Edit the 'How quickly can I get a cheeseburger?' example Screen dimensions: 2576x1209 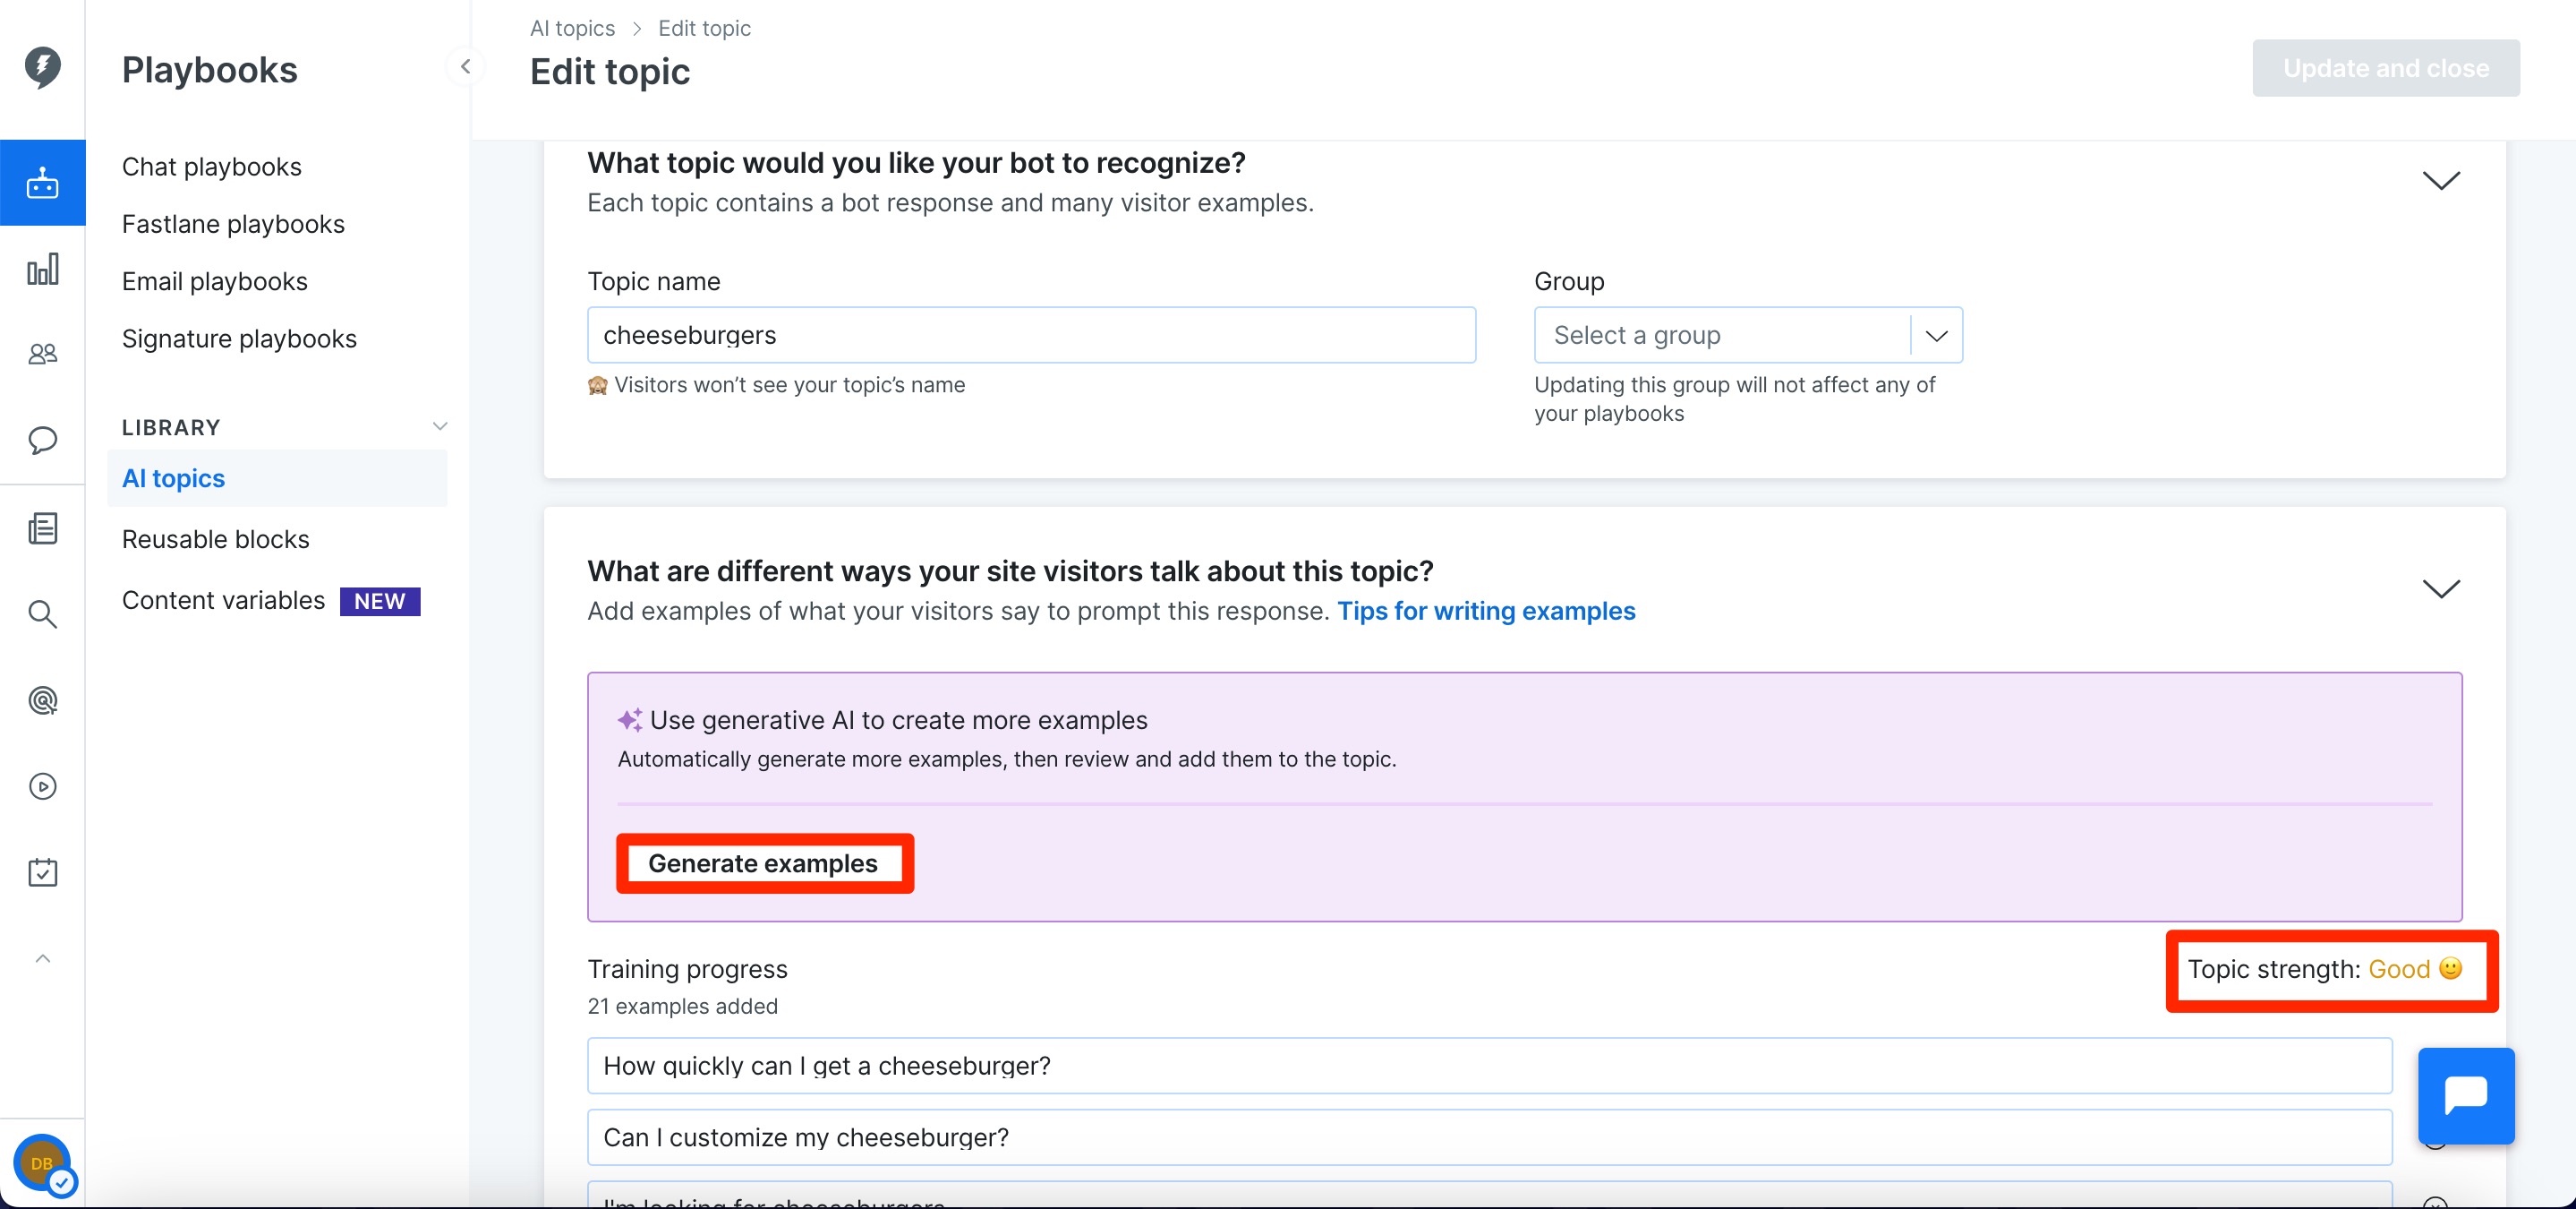coord(1489,1066)
